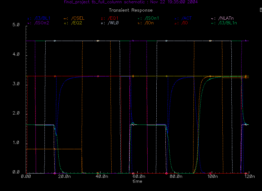Image resolution: width=262 pixels, height=191 pixels.
Task: Select the /EQ2 legend label
Action: (x=76, y=23)
